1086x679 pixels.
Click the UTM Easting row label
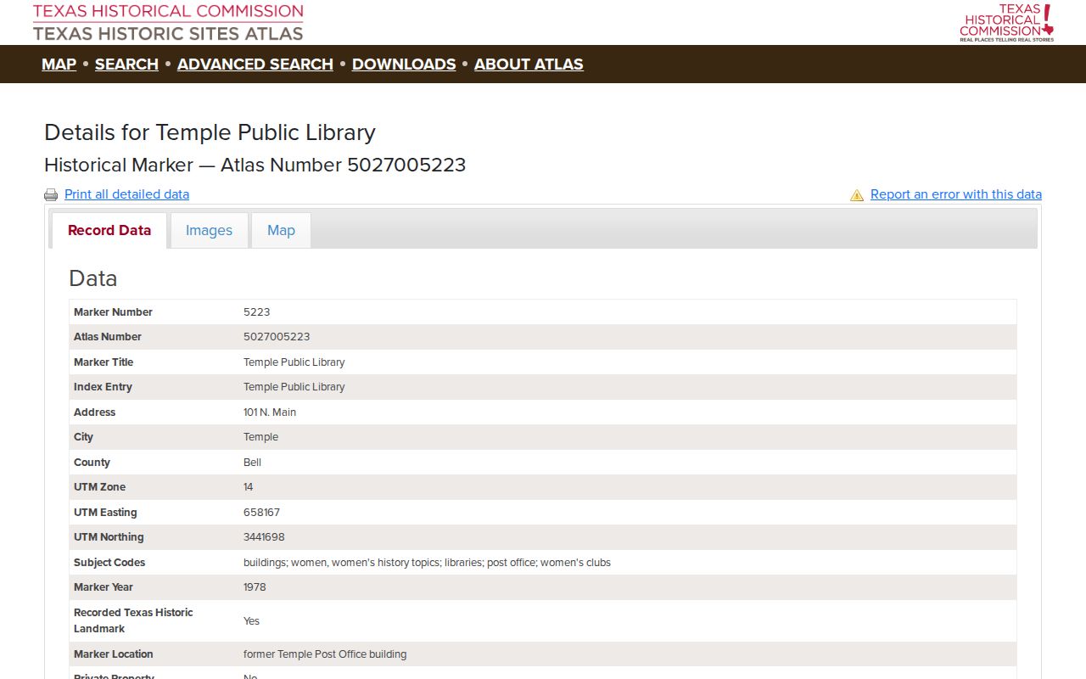pos(105,513)
